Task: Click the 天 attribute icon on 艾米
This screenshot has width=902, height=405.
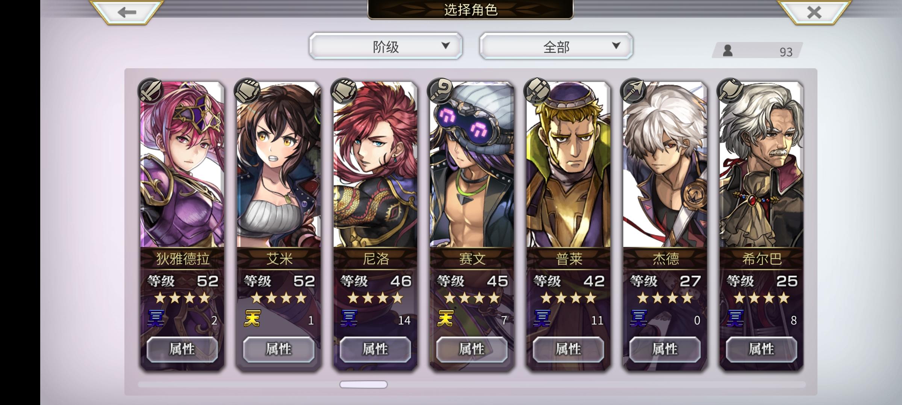Action: [x=252, y=319]
